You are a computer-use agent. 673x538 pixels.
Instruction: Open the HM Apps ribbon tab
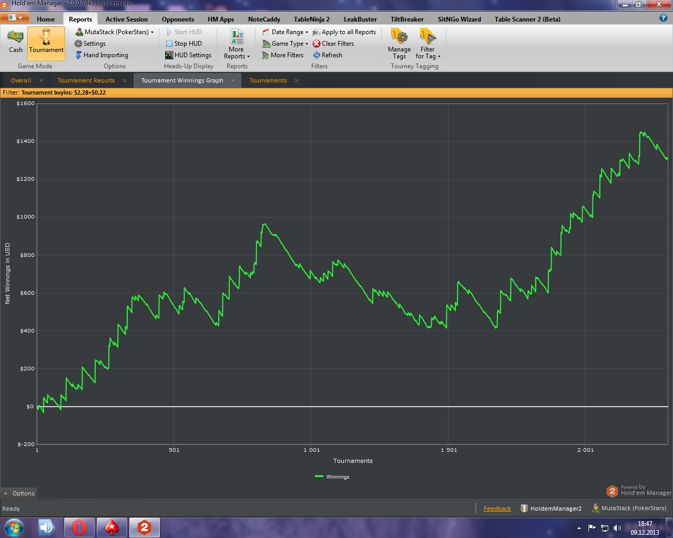tap(221, 19)
